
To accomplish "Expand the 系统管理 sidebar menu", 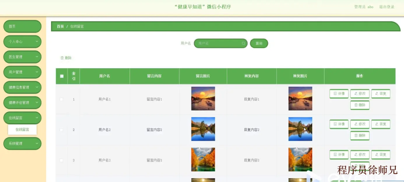I will point(22,143).
